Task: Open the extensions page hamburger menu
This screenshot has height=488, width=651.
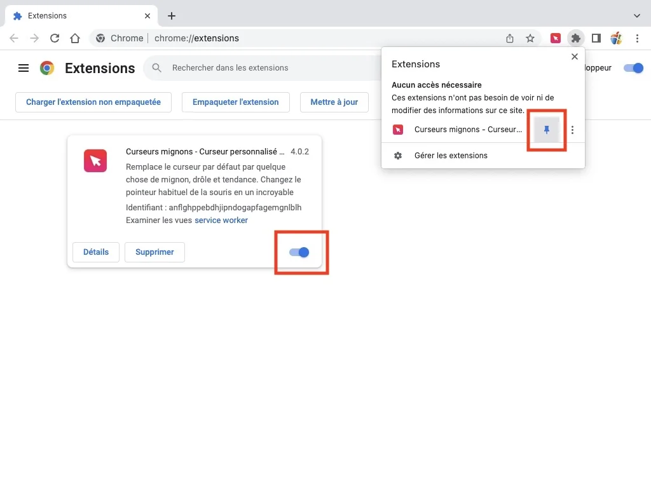Action: point(24,68)
